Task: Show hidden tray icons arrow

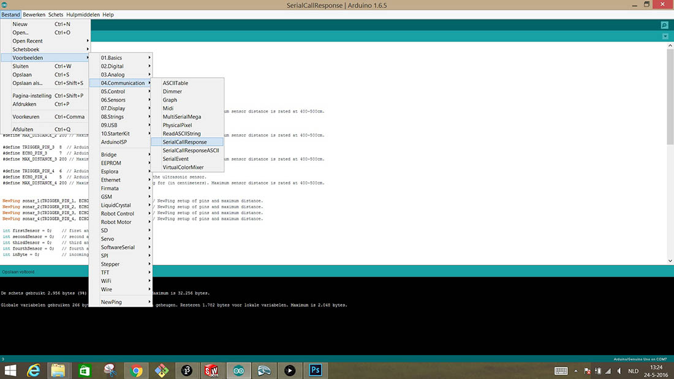Action: coord(576,371)
